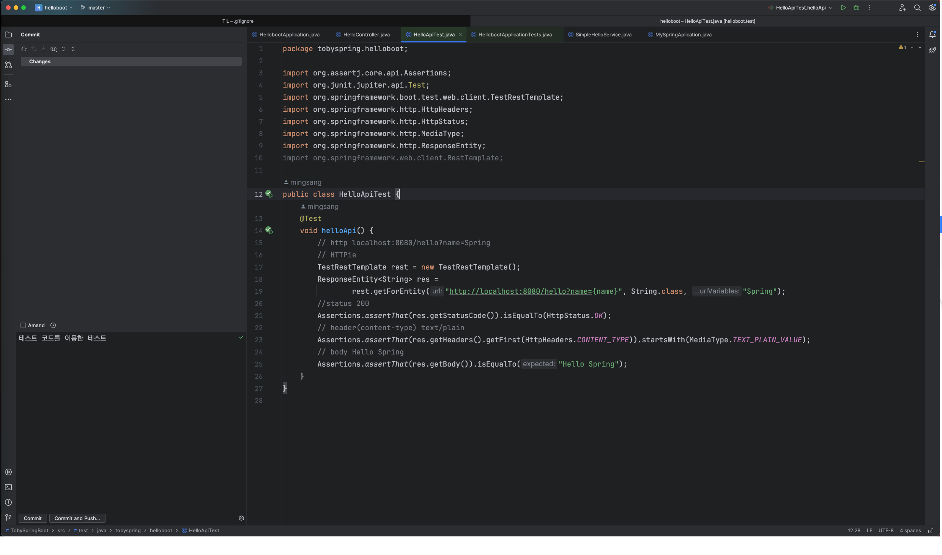Change LF line separator in status bar
The image size is (942, 555).
pos(870,530)
